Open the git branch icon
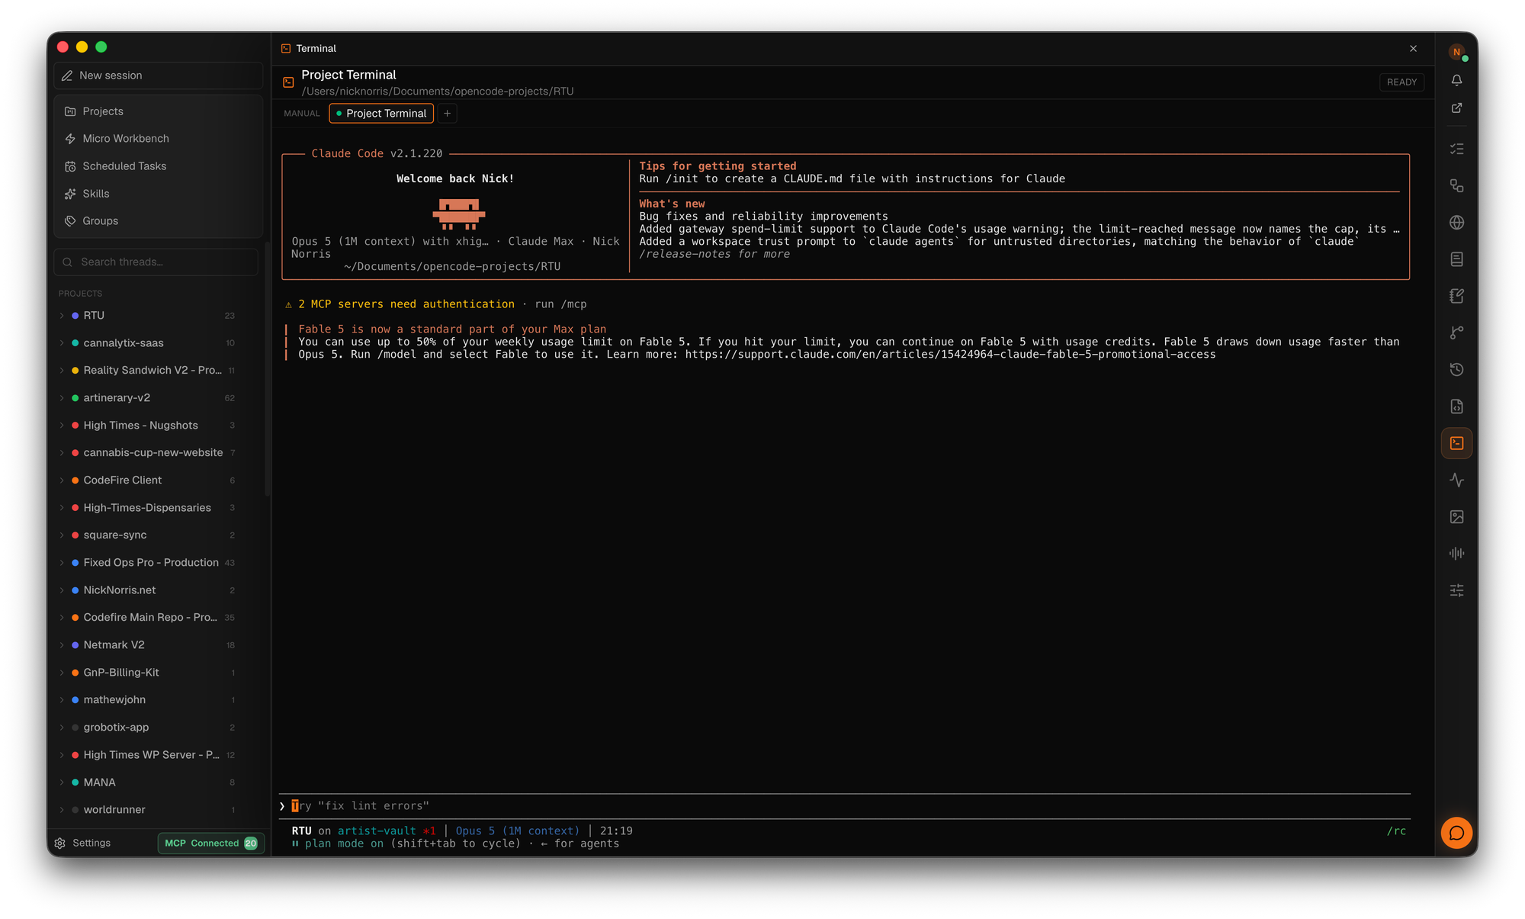This screenshot has height=919, width=1525. pyautogui.click(x=1456, y=333)
